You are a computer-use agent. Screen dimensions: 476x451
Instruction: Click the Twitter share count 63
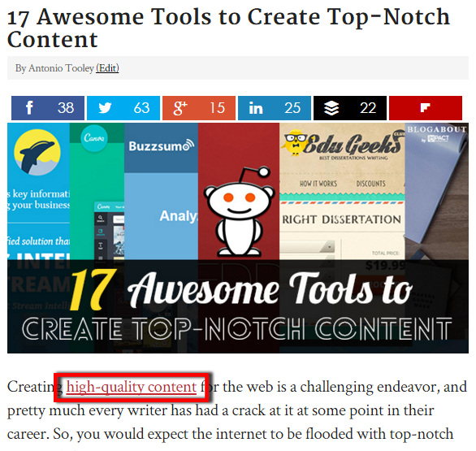coord(141,108)
